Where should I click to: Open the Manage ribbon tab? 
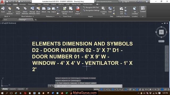pyautogui.click(x=46, y=4)
